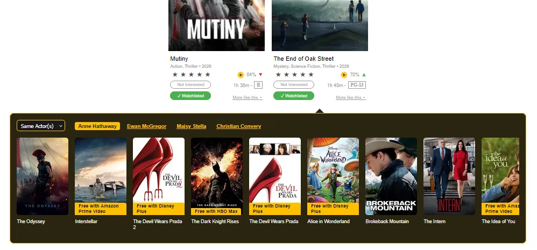Click Mutiny's Action, Thriller • 2026 text

[x=191, y=66]
